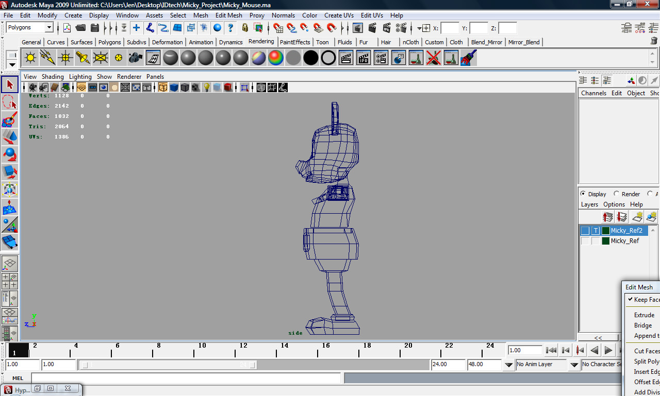Switch to the Blend_Mirror shelf tab
This screenshot has height=396, width=660.
[486, 42]
